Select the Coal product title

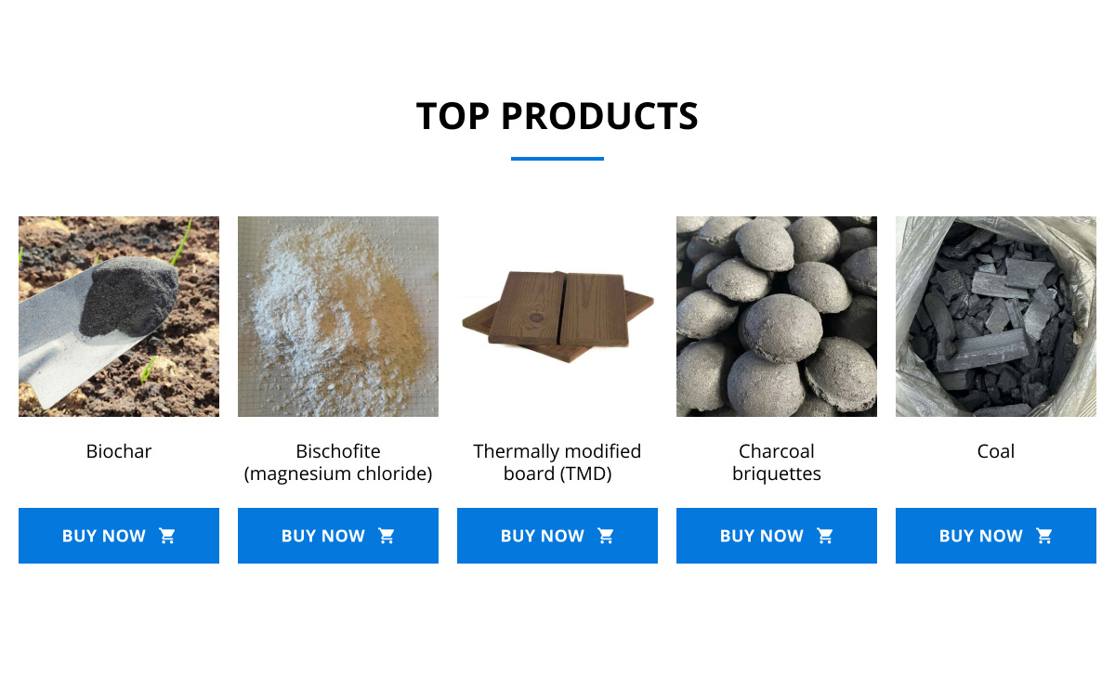(x=996, y=451)
